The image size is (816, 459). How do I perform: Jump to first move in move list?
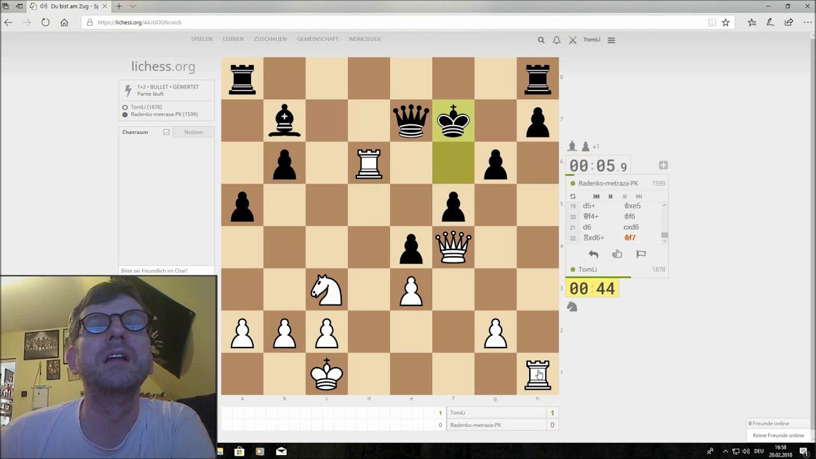[596, 196]
